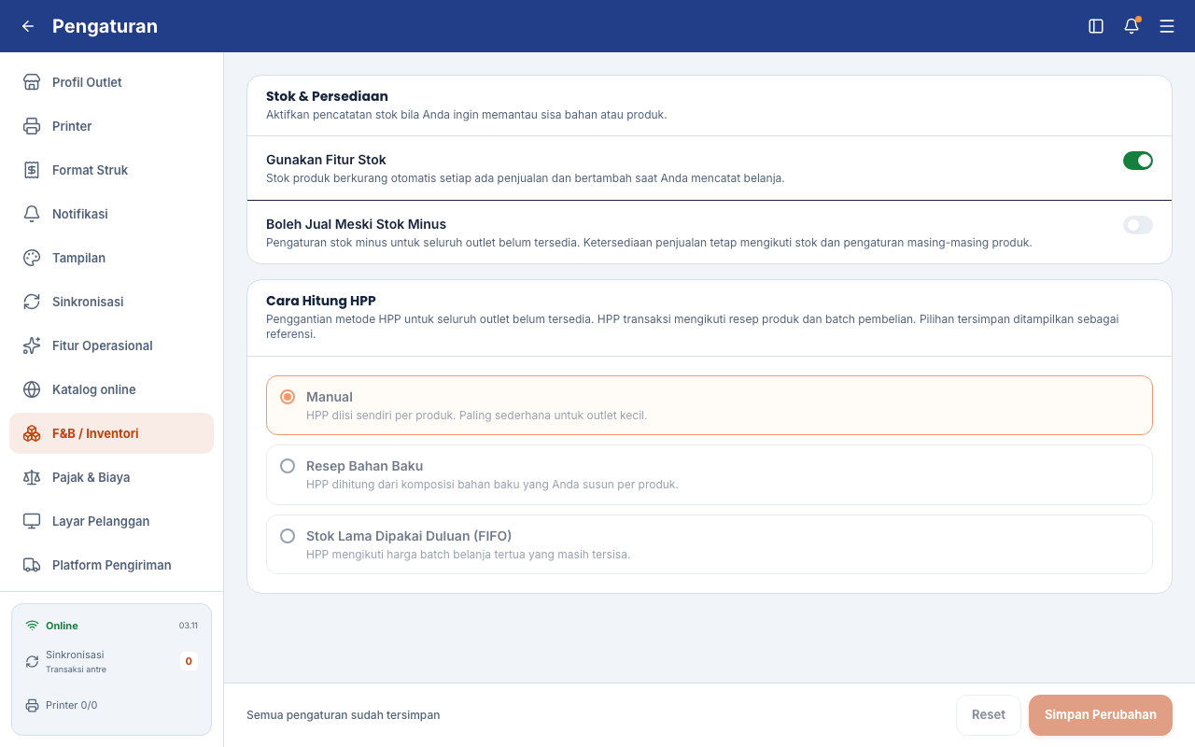Click the Profil Outlet store icon
Viewport: 1195px width, 747px height.
32,82
